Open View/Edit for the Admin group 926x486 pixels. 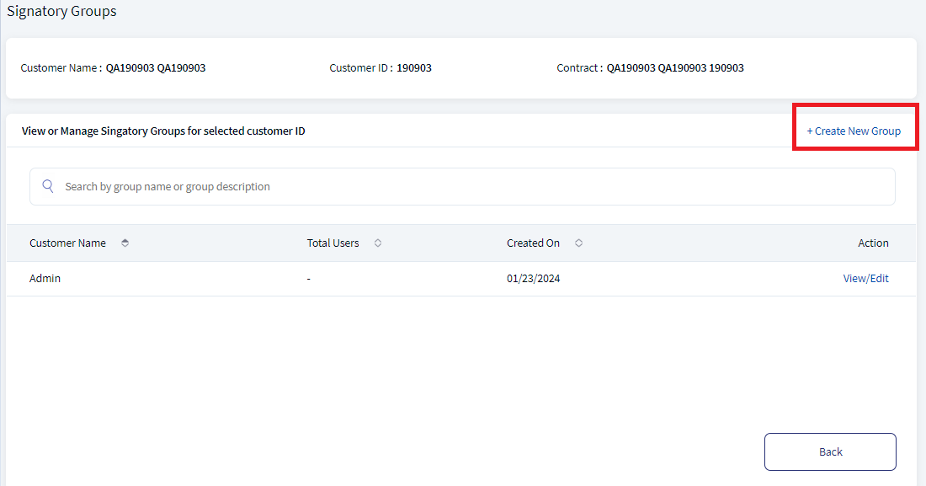click(x=865, y=279)
